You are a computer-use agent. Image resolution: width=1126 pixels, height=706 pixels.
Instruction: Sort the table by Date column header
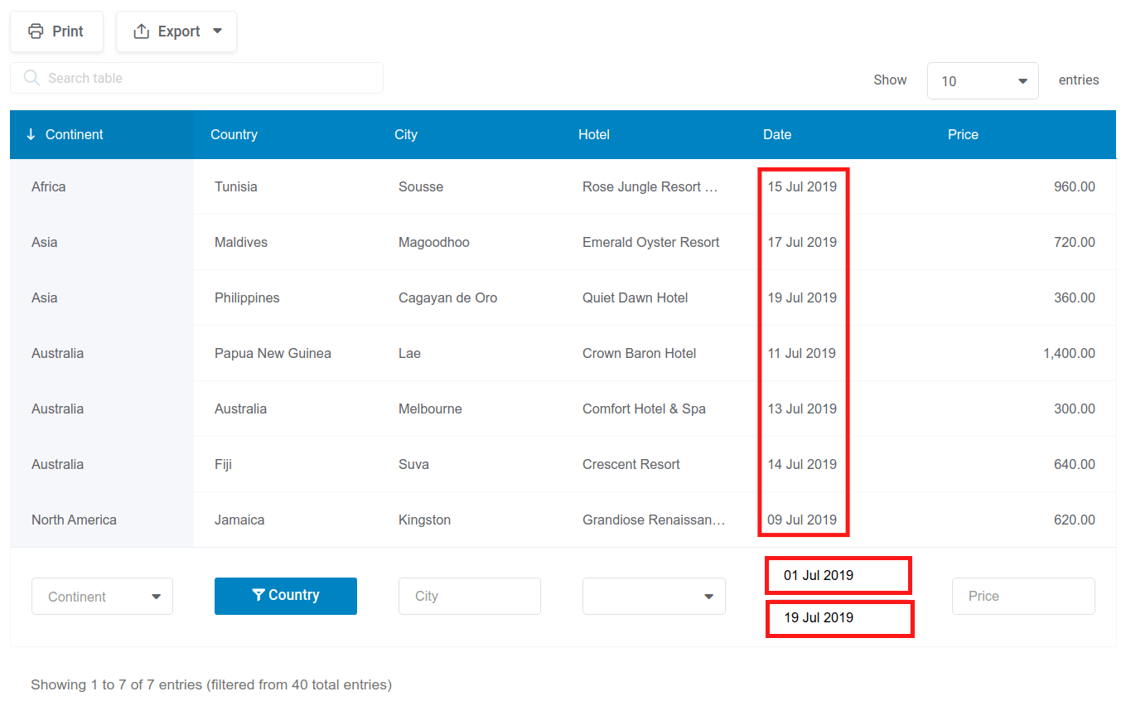(777, 134)
